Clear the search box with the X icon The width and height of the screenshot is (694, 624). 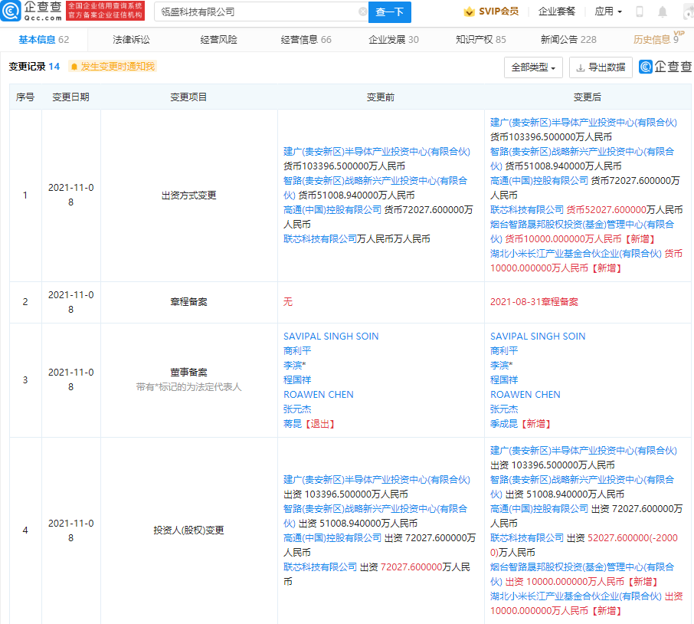coord(362,12)
